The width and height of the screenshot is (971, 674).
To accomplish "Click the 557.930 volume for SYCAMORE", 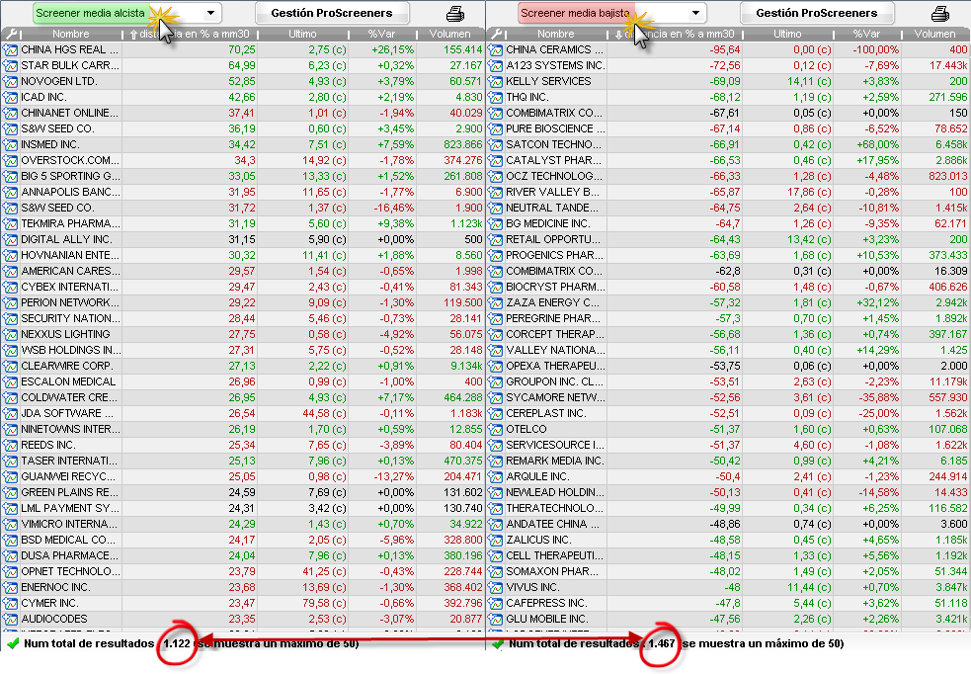I will coord(947,397).
